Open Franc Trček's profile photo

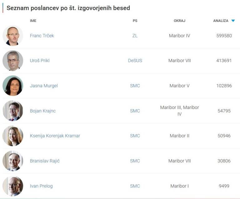pyautogui.click(x=13, y=36)
